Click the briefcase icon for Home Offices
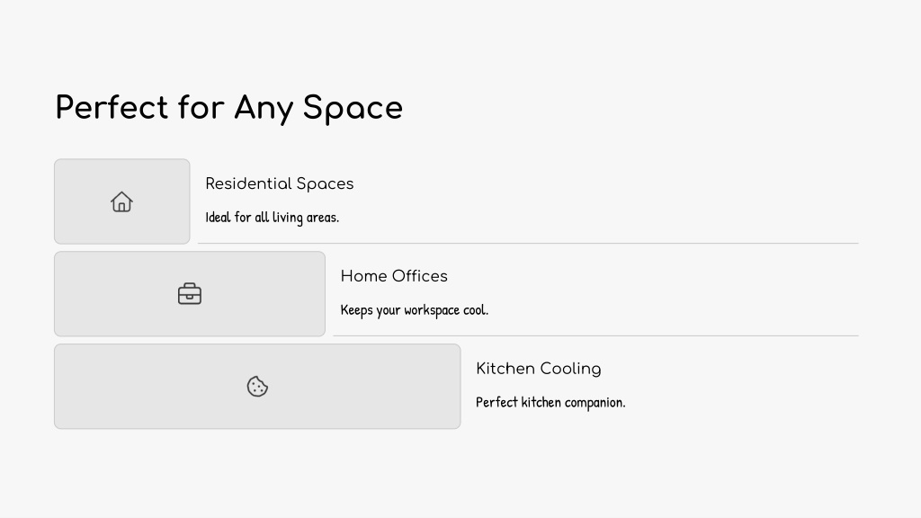This screenshot has height=518, width=921. click(x=190, y=294)
